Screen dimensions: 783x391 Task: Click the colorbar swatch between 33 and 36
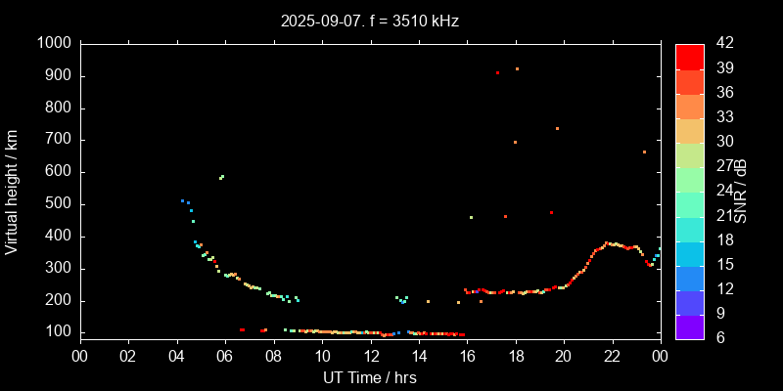tap(689, 106)
